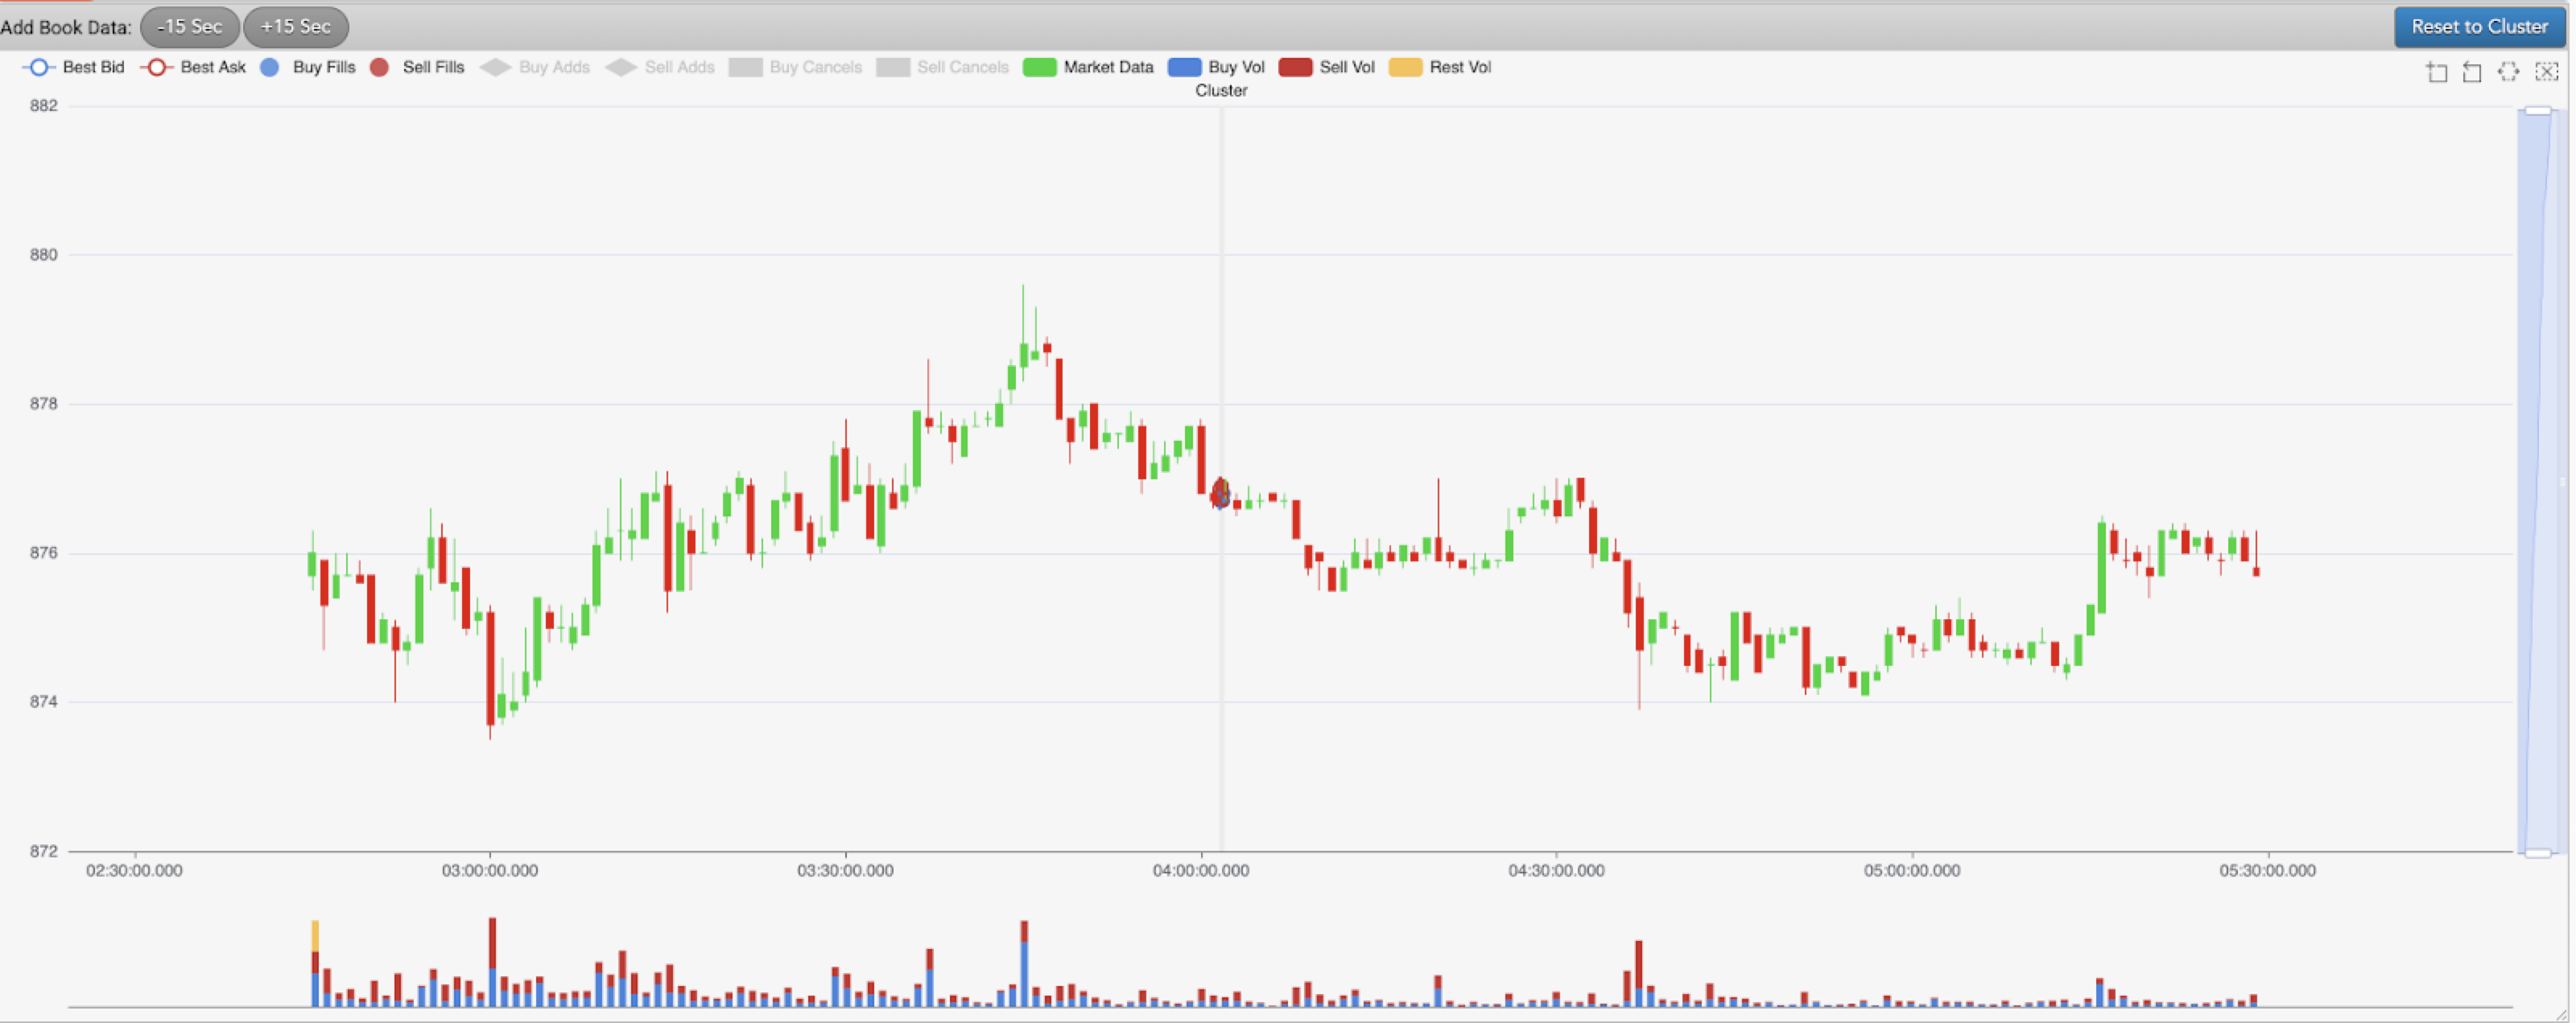Toggle the Best Ask legend series

pyautogui.click(x=193, y=67)
